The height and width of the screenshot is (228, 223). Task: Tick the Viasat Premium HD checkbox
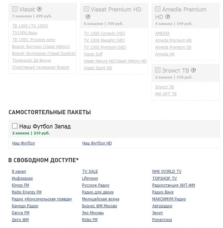pos(86,9)
